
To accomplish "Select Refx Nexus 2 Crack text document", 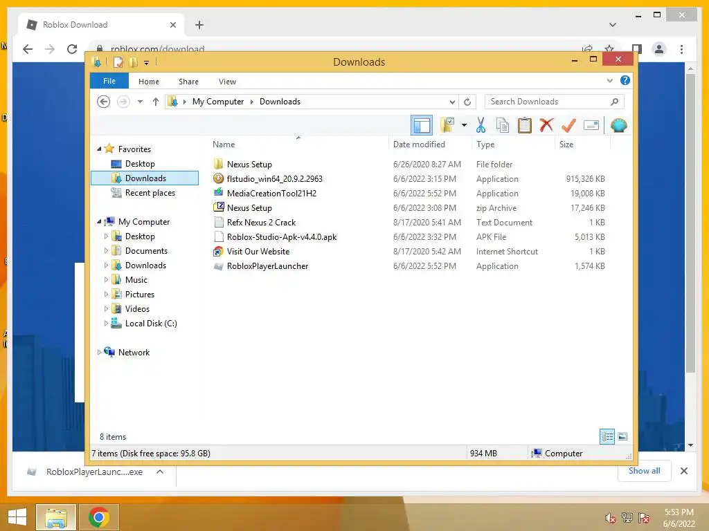I will 261,222.
